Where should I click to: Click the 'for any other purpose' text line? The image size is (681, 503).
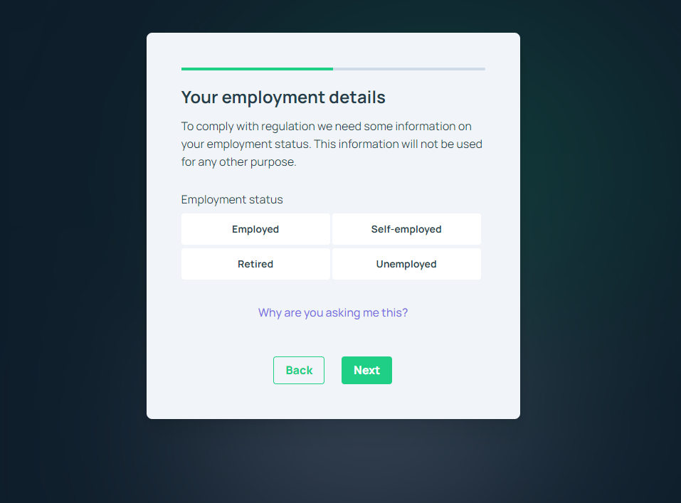pyautogui.click(x=239, y=162)
